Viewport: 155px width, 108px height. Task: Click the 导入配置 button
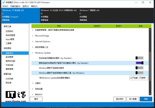(x=133, y=99)
